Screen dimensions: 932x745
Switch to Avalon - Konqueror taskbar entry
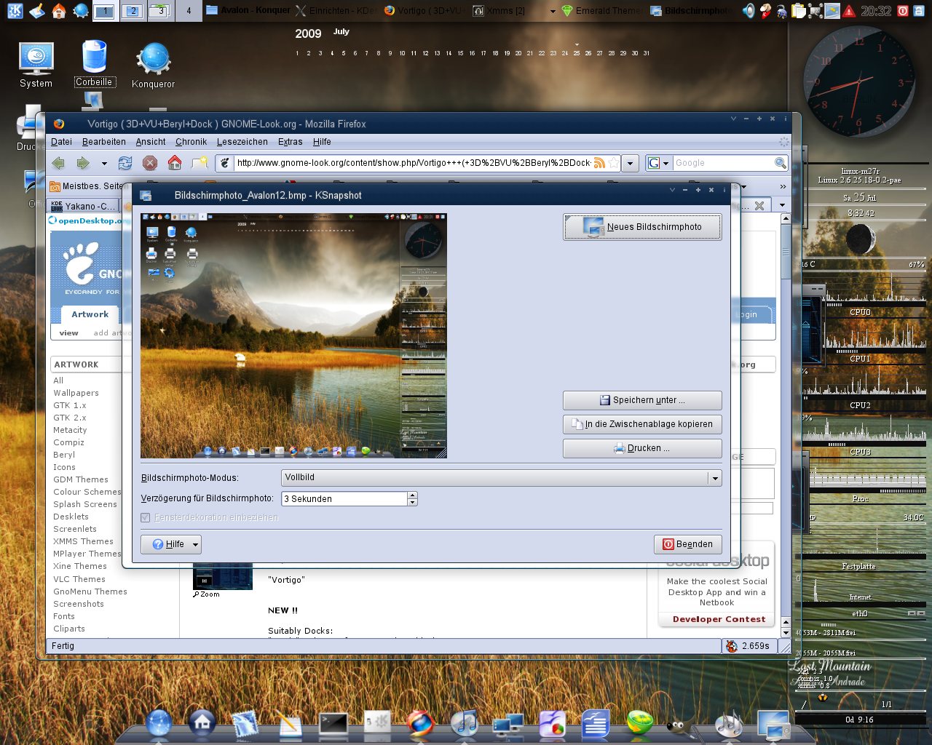[248, 10]
